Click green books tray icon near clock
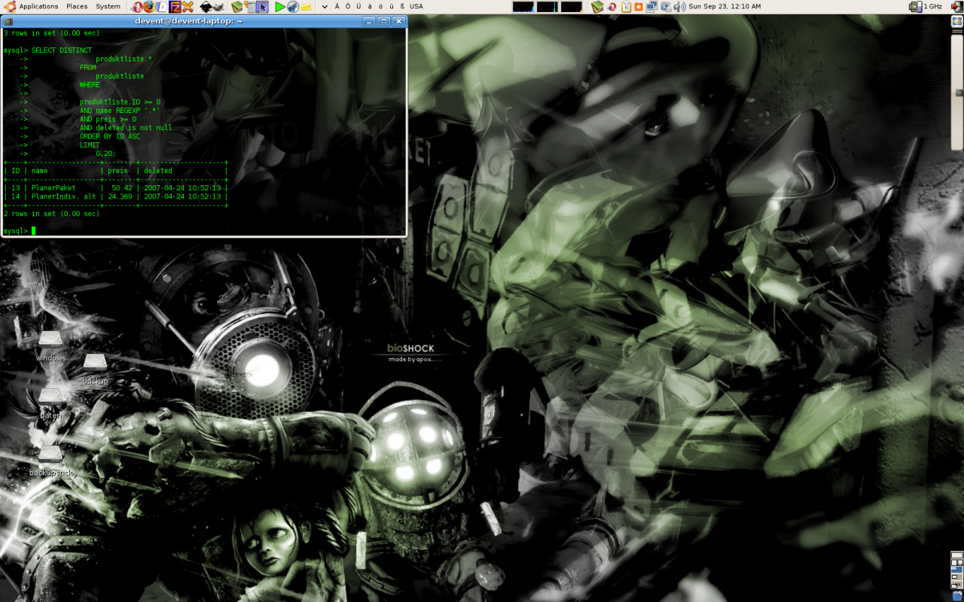Image resolution: width=964 pixels, height=602 pixels. tap(597, 7)
